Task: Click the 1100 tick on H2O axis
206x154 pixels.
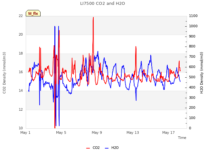Action: tap(193, 16)
